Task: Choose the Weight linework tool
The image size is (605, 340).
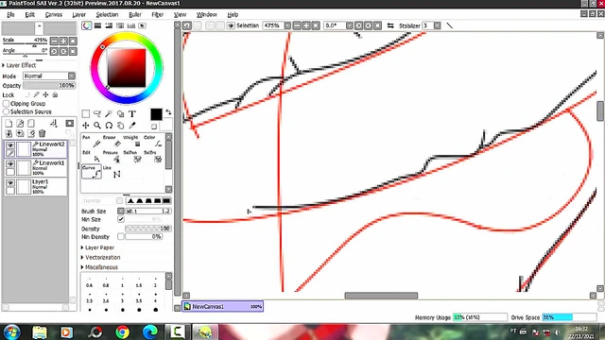Action: point(132,141)
